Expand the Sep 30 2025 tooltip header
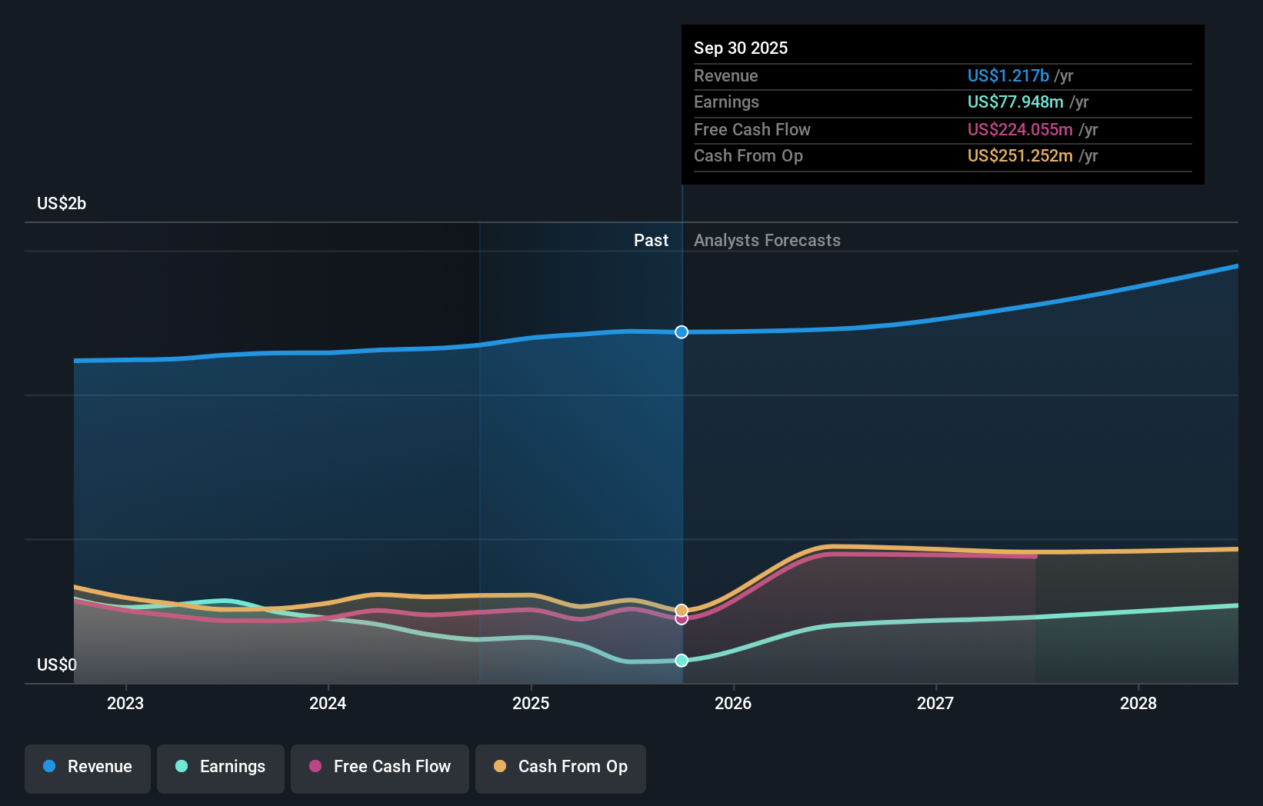Image resolution: width=1263 pixels, height=806 pixels. click(x=741, y=48)
